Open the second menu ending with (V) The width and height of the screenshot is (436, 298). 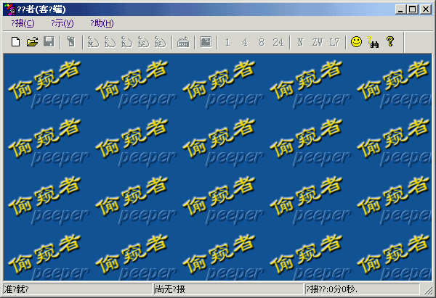point(62,23)
